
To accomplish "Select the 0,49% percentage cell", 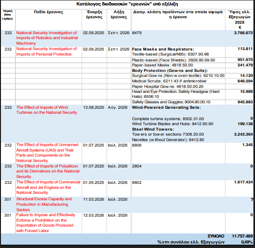I will (x=247, y=242).
